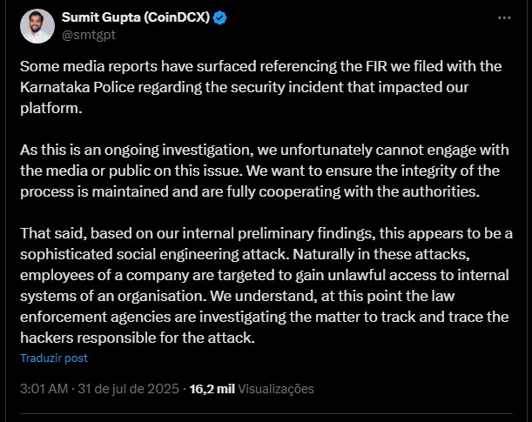The height and width of the screenshot is (422, 532).
Task: Open the @smtgpt handle link
Action: tap(89, 35)
